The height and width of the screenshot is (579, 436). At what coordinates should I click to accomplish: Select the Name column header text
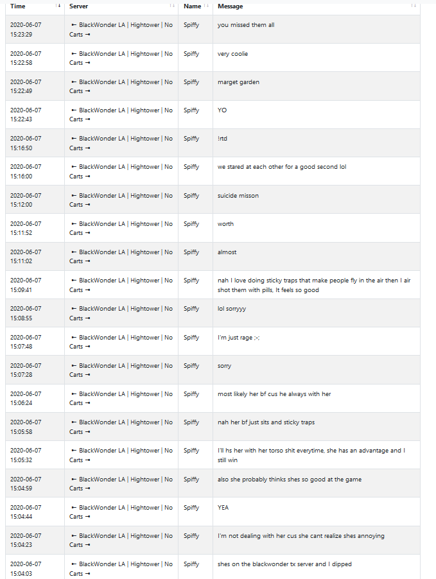[192, 6]
